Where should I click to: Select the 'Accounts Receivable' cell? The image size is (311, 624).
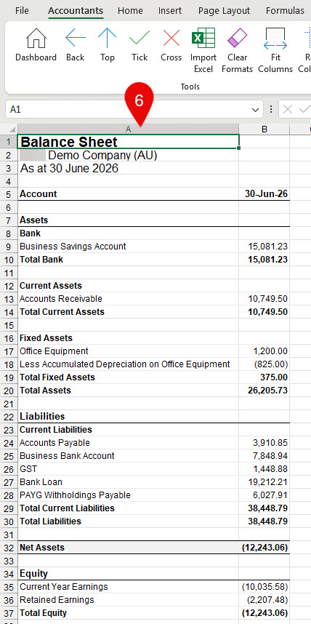[128, 298]
